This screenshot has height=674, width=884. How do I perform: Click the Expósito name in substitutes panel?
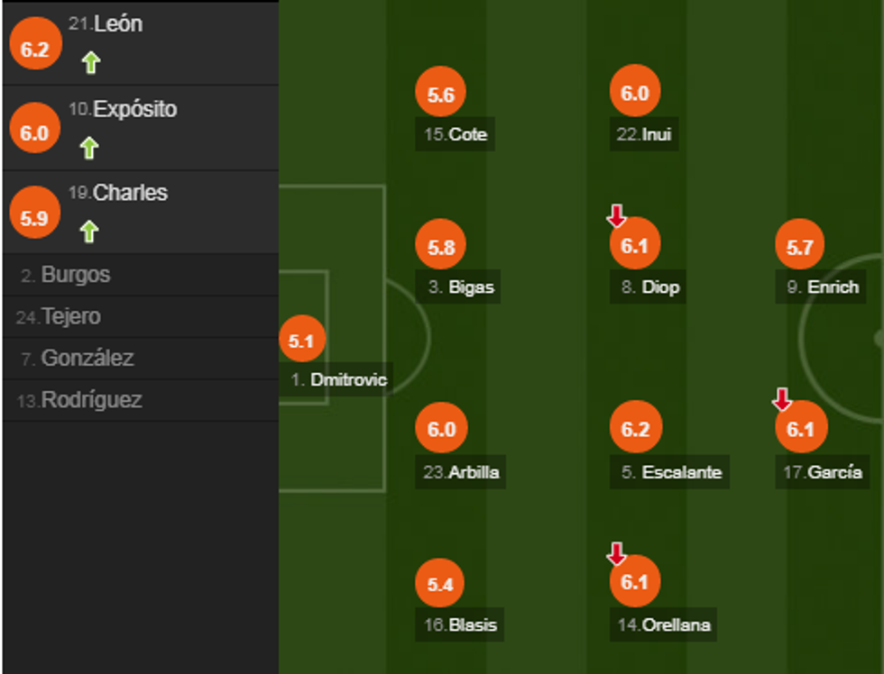click(134, 110)
